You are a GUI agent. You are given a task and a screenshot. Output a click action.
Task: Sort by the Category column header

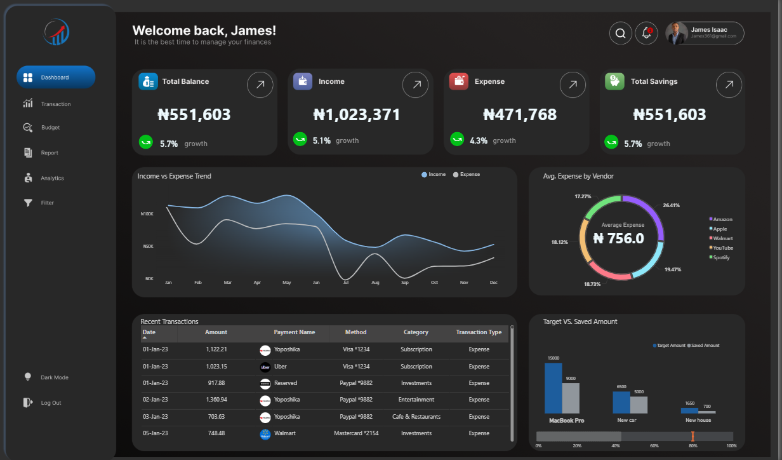[416, 332]
